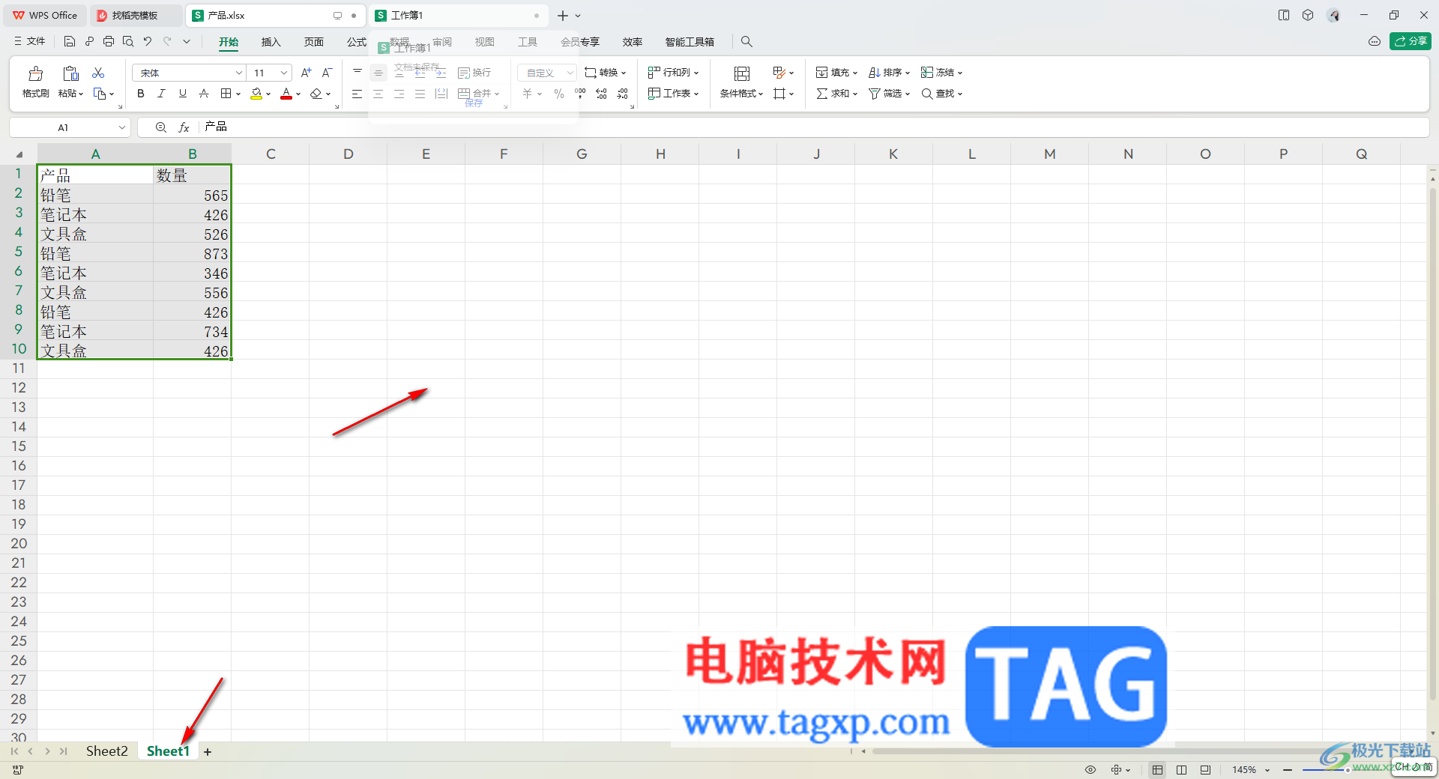
Task: Click the zoom slider handle
Action: tap(1347, 769)
